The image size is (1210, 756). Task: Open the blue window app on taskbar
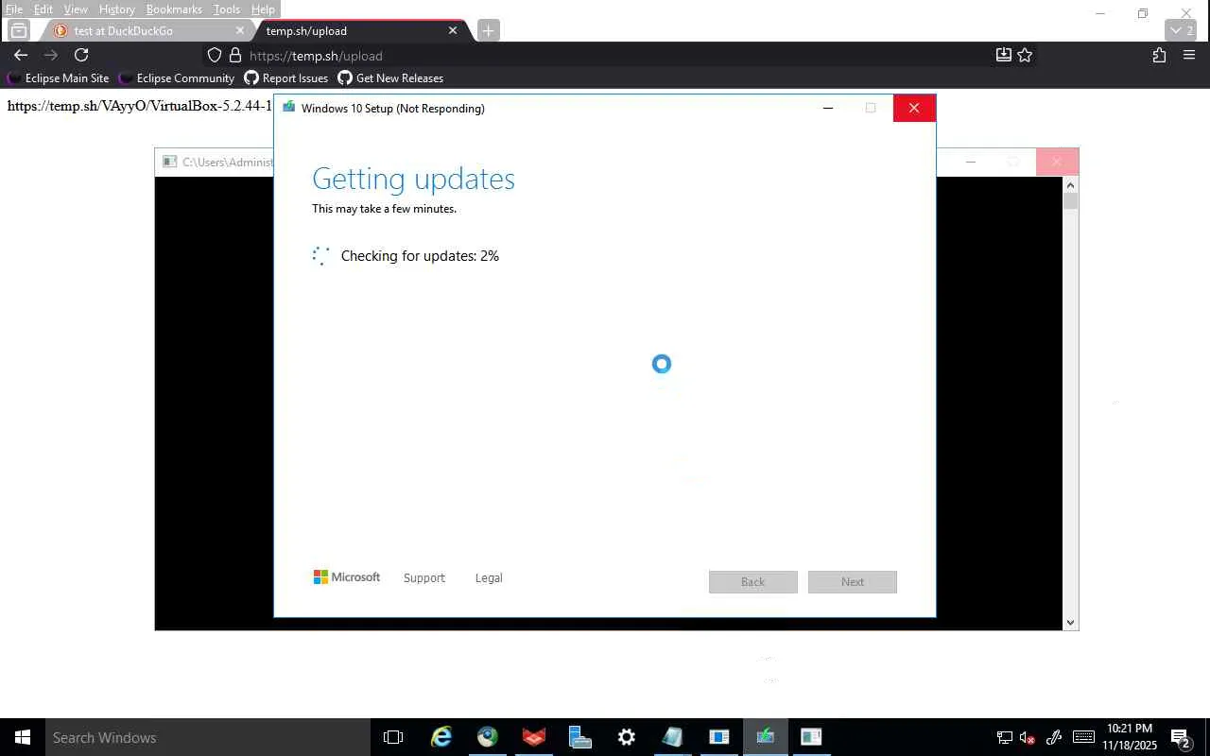pyautogui.click(x=719, y=737)
